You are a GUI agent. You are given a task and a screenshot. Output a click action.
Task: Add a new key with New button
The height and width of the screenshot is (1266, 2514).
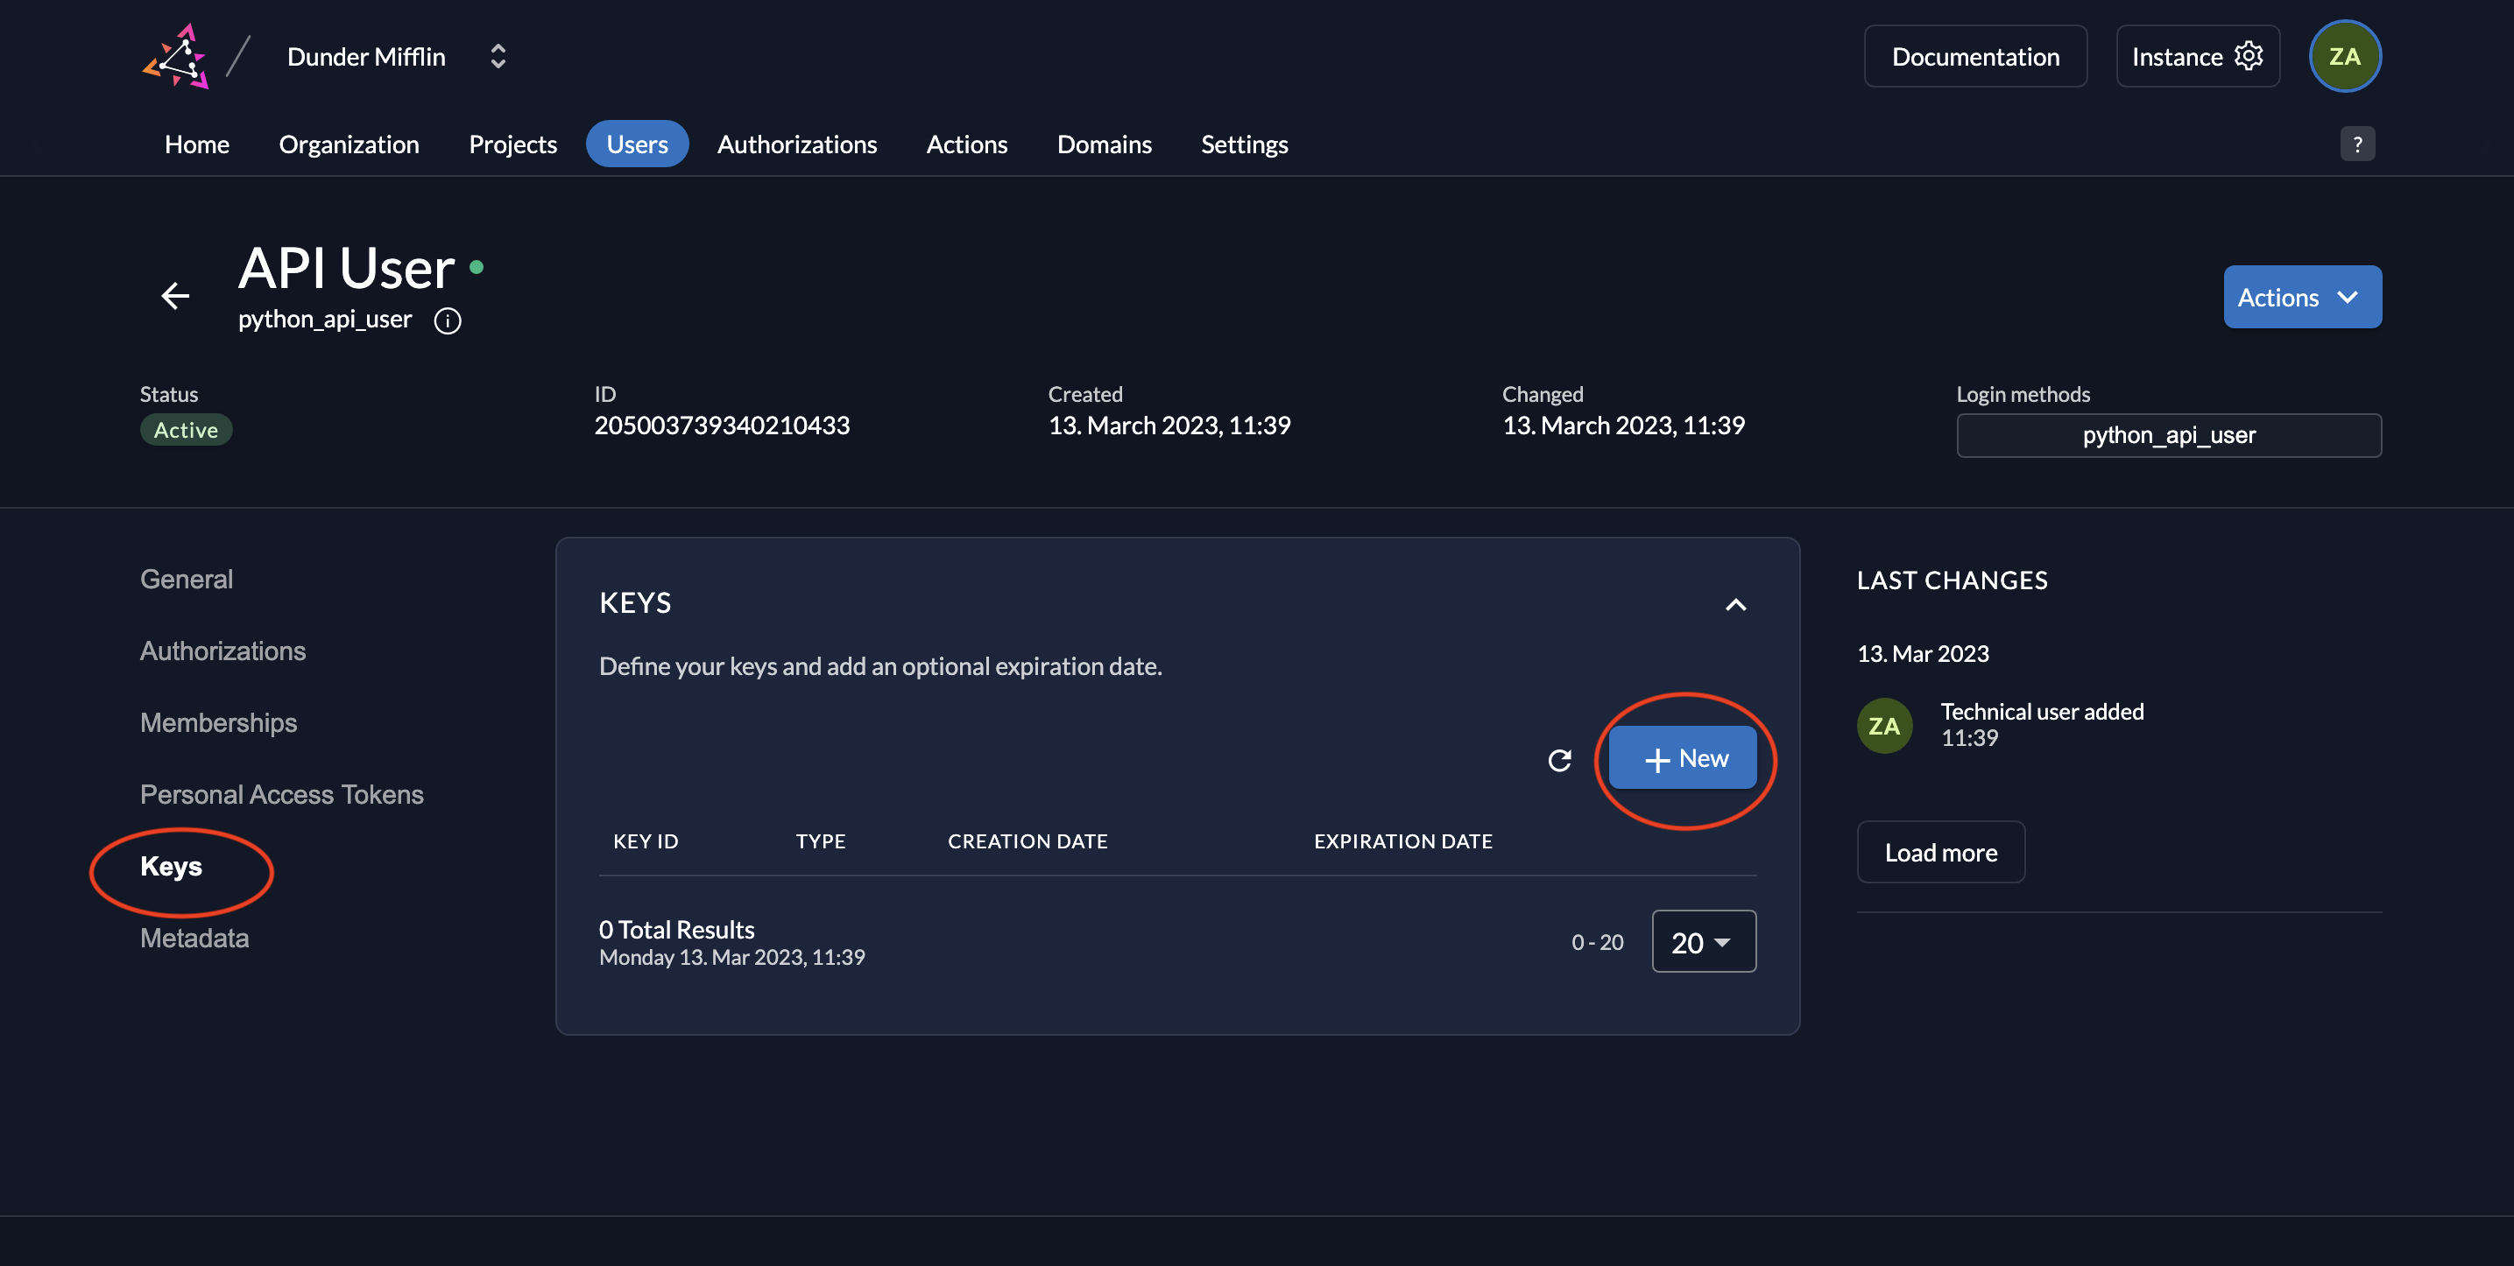point(1683,758)
